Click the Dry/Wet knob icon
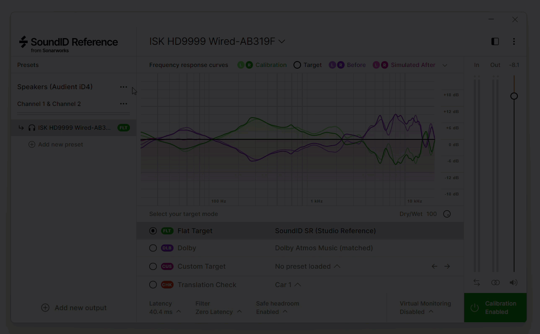Image resolution: width=540 pixels, height=334 pixels. coord(447,214)
